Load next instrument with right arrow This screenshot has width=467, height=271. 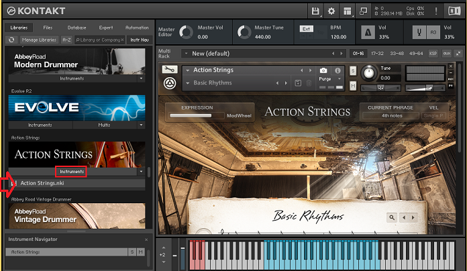[310, 70]
